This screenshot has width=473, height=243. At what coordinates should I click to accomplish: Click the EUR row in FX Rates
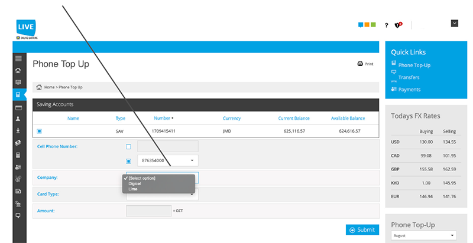pyautogui.click(x=426, y=196)
